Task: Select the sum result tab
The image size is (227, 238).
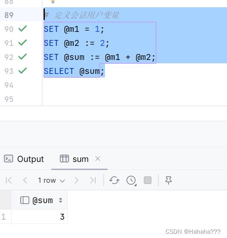Action: click(x=74, y=159)
